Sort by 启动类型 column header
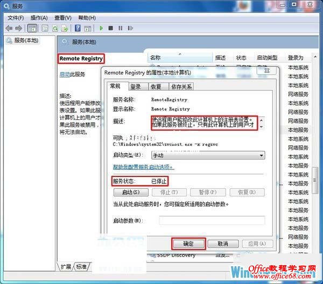 coord(269,58)
